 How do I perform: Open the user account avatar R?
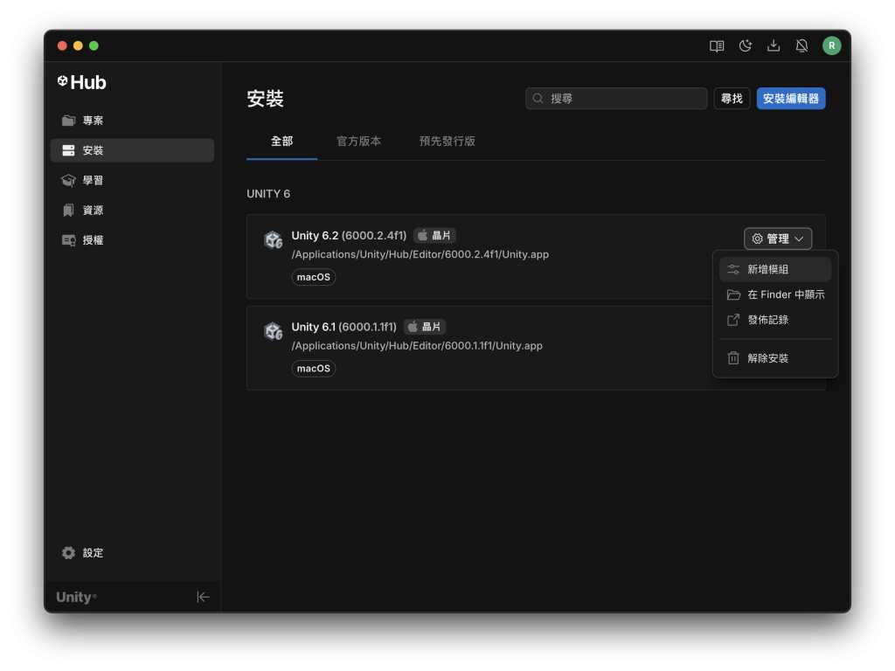[x=831, y=45]
